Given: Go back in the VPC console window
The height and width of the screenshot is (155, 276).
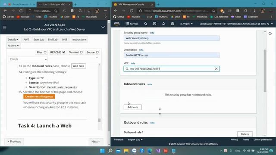Looking at the screenshot, I should 116,11.
